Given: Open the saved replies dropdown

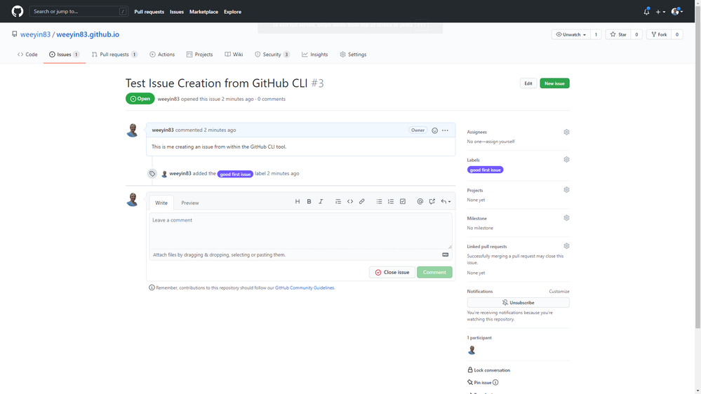Looking at the screenshot, I should click(x=446, y=201).
